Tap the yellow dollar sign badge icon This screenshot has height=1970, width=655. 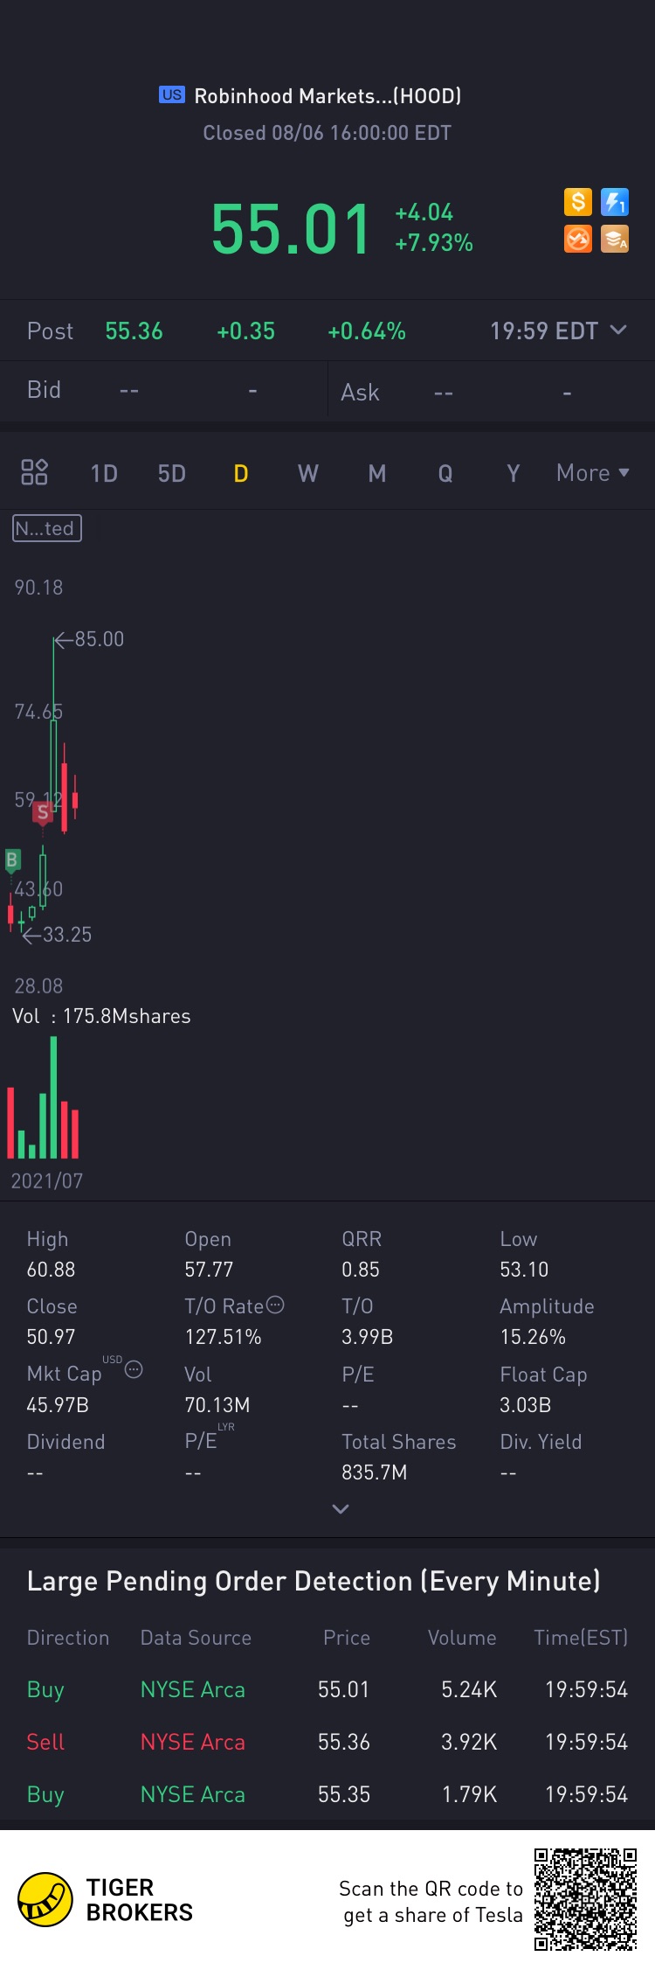[577, 202]
